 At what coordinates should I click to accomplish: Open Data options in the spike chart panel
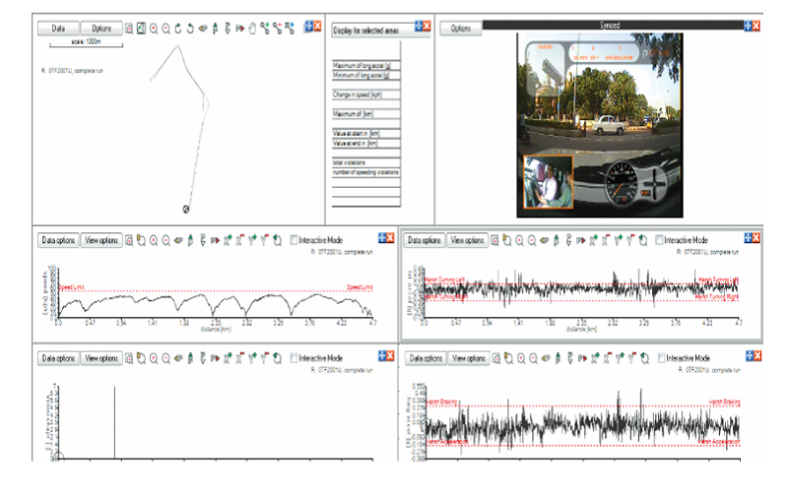[58, 358]
